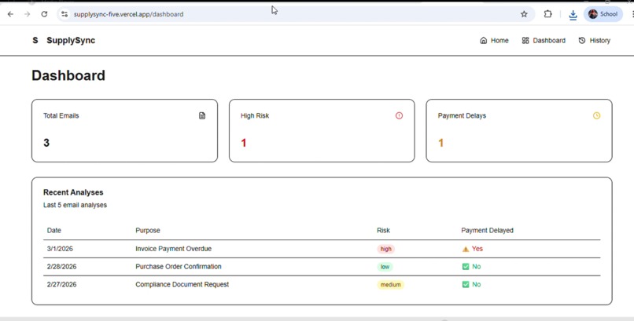Click the warning triangle icon beside Yes
Image resolution: width=634 pixels, height=321 pixels.
[466, 250]
